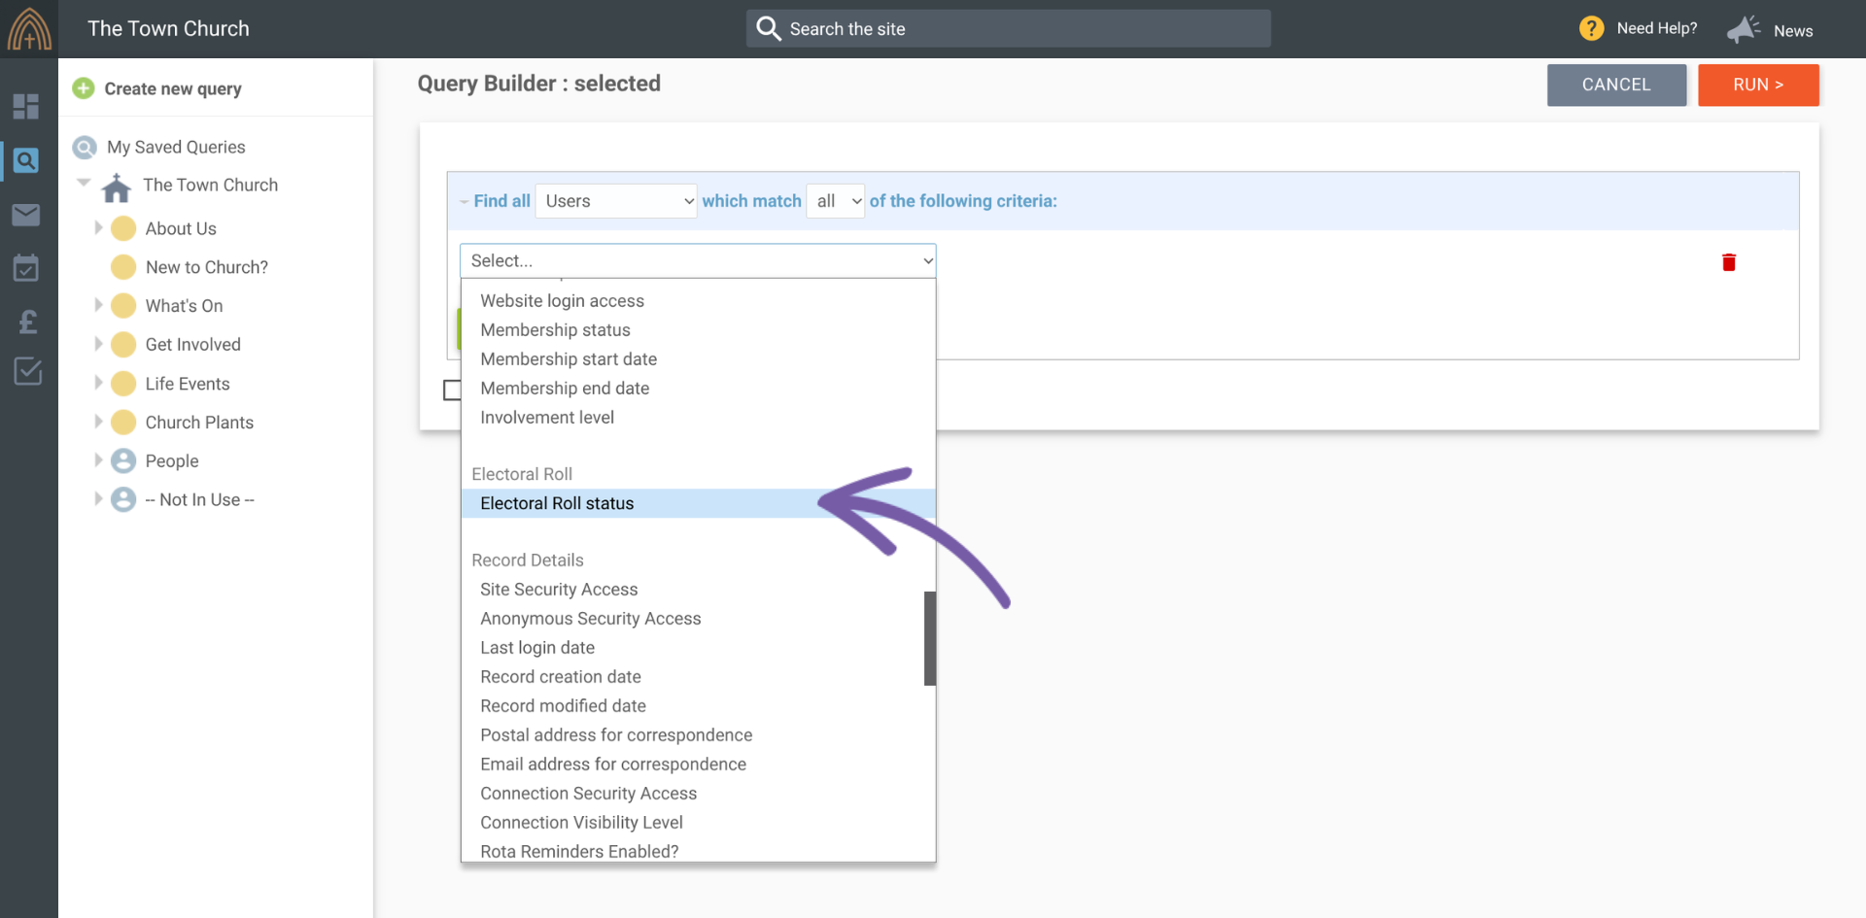
Task: Click the dropdown list scrollbar thumb
Action: tap(929, 638)
